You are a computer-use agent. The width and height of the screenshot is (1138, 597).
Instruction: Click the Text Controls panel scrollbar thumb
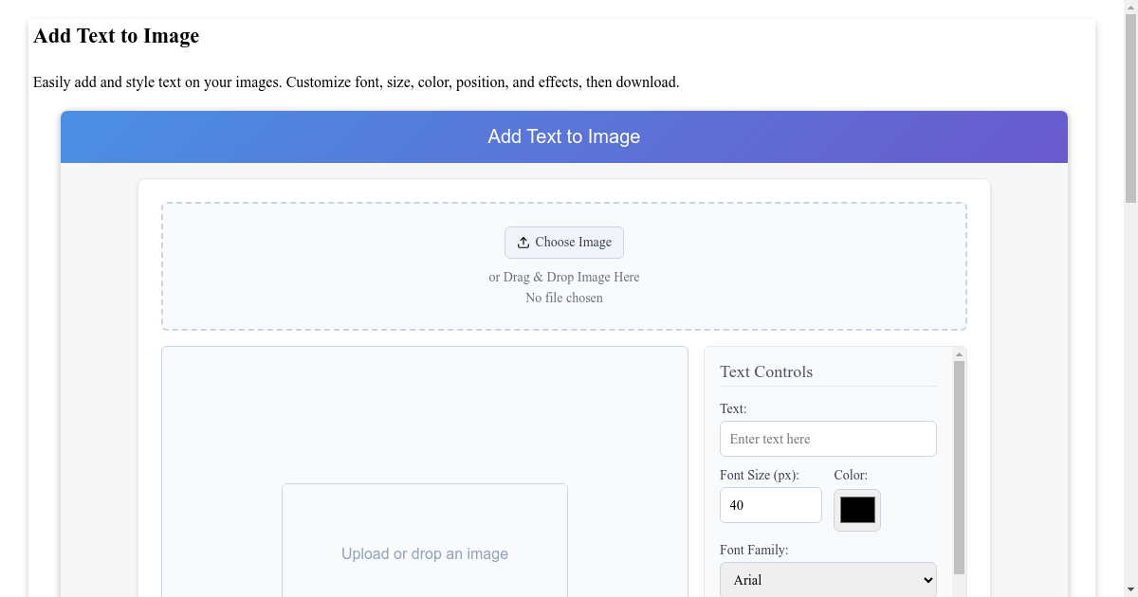(x=959, y=467)
